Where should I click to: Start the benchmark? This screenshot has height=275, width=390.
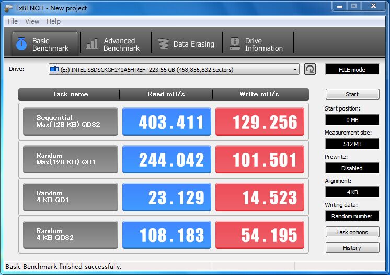tap(352, 94)
